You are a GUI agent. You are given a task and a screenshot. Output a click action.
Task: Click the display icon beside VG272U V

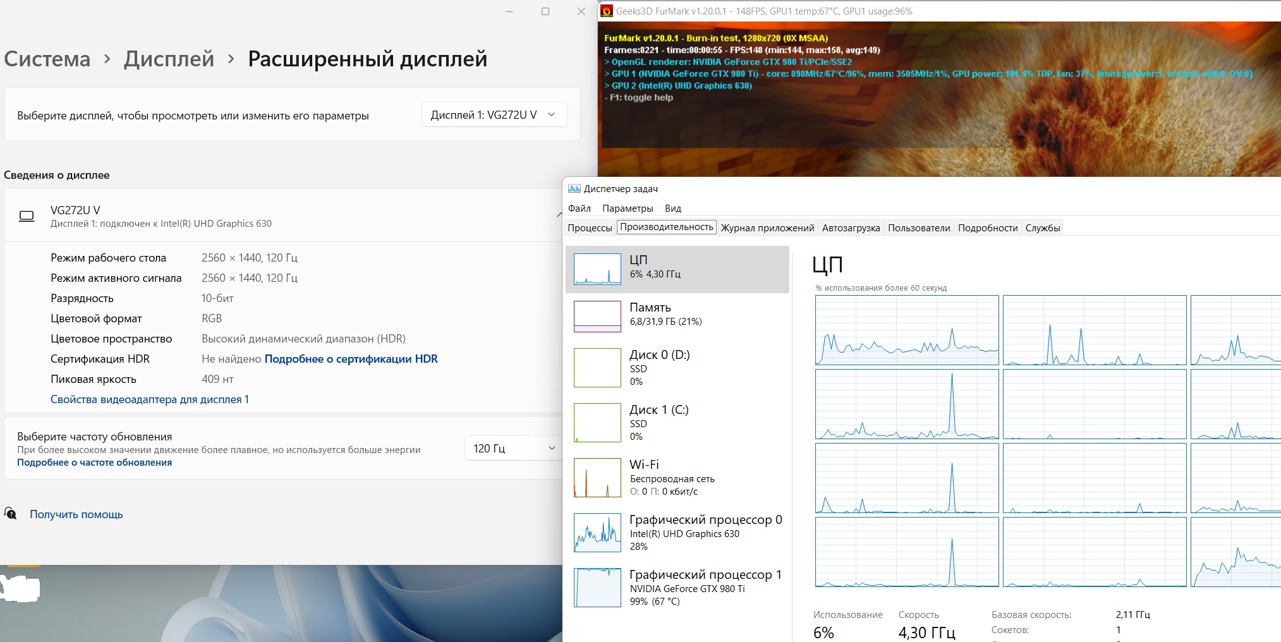(x=27, y=217)
